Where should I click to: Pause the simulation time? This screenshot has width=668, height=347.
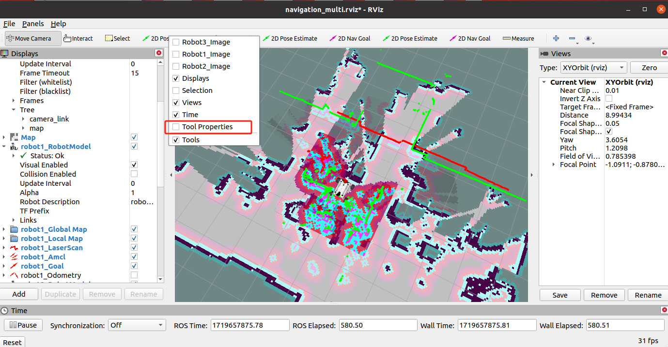tap(23, 325)
